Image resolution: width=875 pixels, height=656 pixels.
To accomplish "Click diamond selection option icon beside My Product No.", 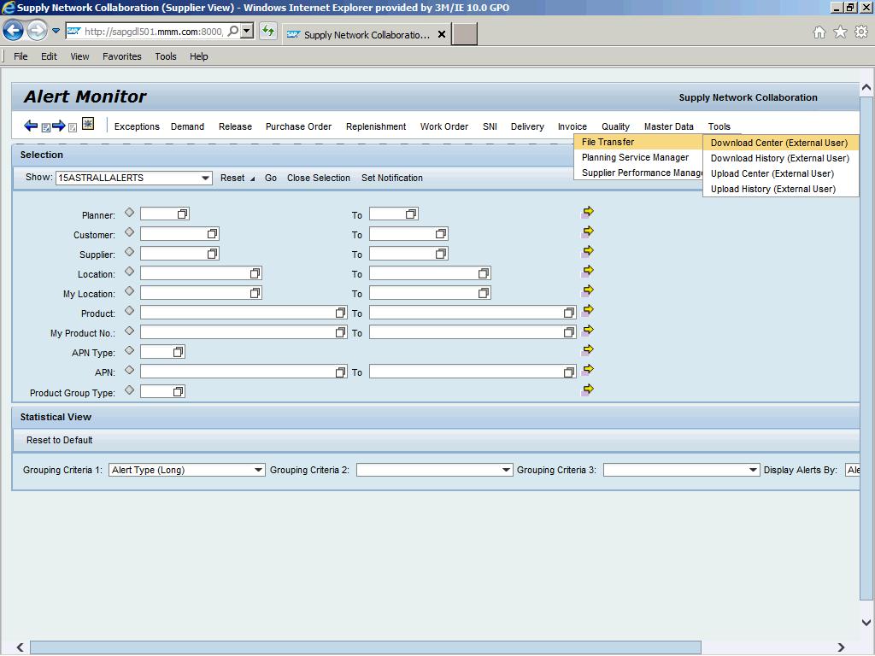I will (x=130, y=331).
